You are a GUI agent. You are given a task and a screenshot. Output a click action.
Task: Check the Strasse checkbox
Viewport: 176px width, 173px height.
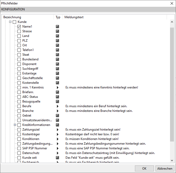point(19,31)
